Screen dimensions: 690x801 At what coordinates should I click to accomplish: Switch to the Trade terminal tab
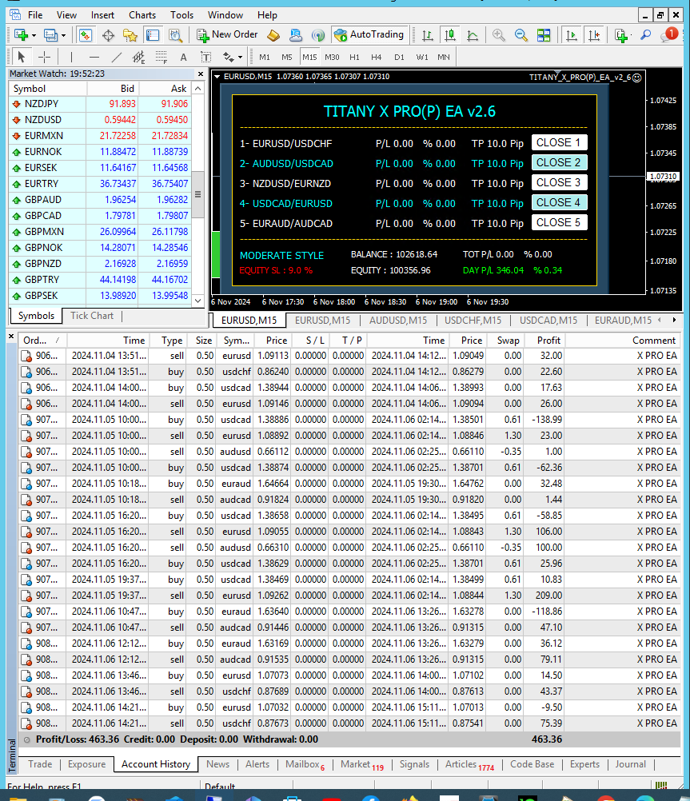pos(40,764)
